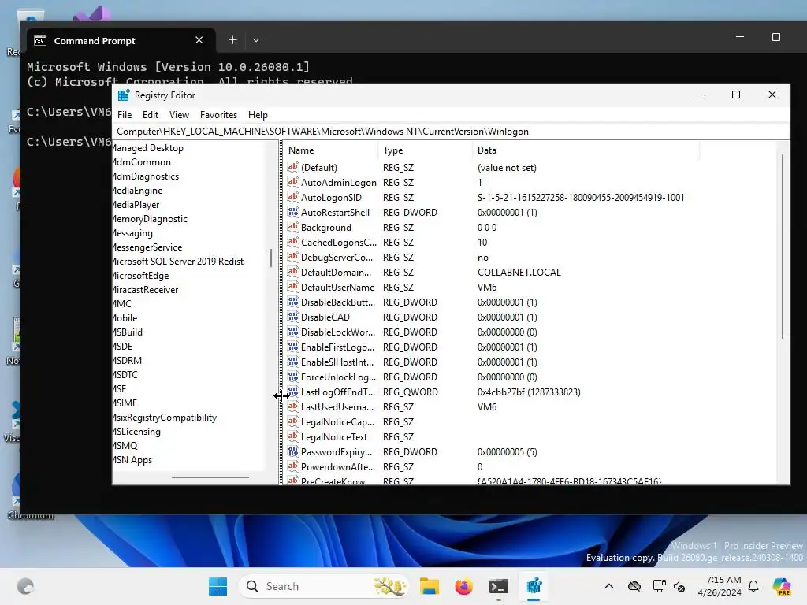Image resolution: width=807 pixels, height=605 pixels.
Task: Click Registry Editor taskbar icon
Action: tap(534, 586)
